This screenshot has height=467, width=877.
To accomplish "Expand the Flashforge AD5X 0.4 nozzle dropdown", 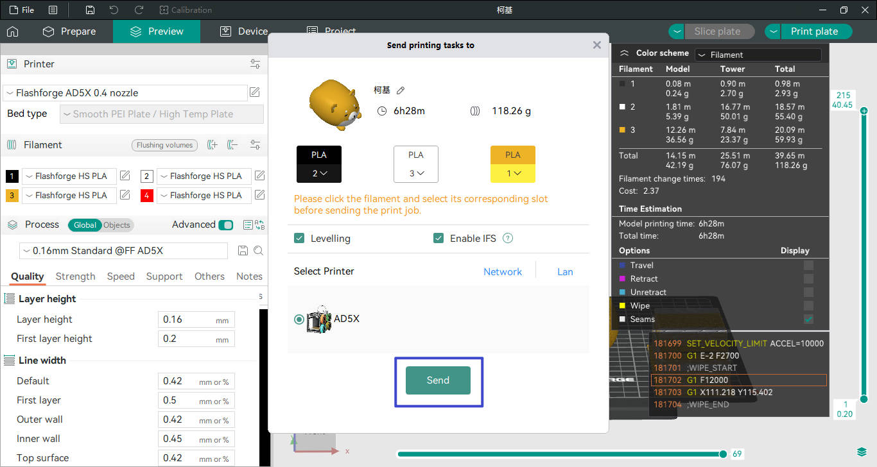I will point(125,93).
